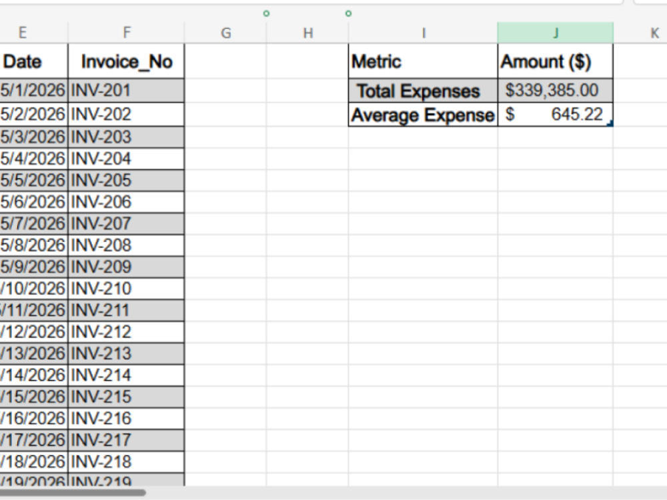Click date cell 5/3/2026
The image size is (667, 500).
pos(33,137)
